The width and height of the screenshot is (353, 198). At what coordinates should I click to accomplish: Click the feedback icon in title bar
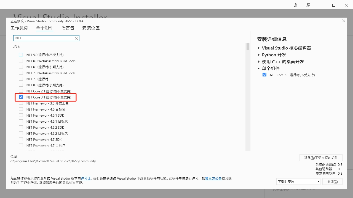308,5
